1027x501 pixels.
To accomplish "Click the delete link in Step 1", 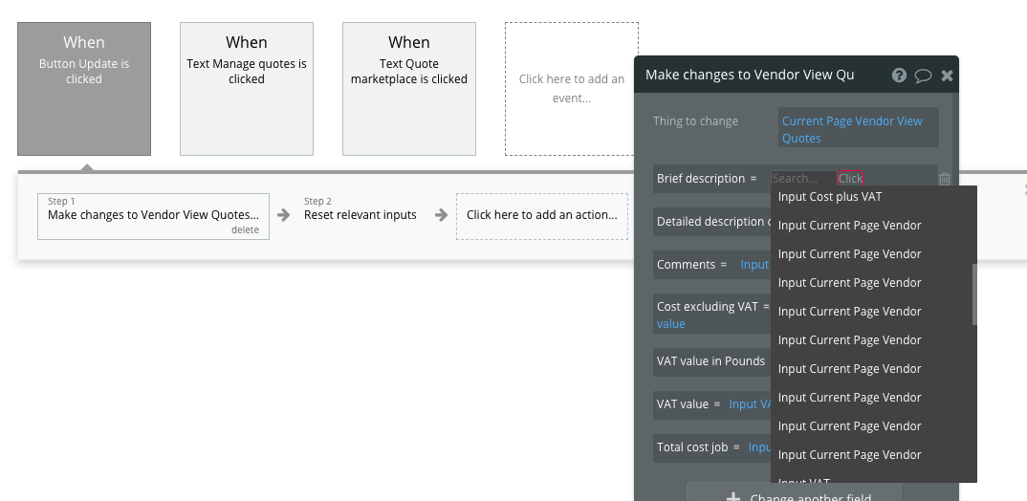I will [245, 230].
